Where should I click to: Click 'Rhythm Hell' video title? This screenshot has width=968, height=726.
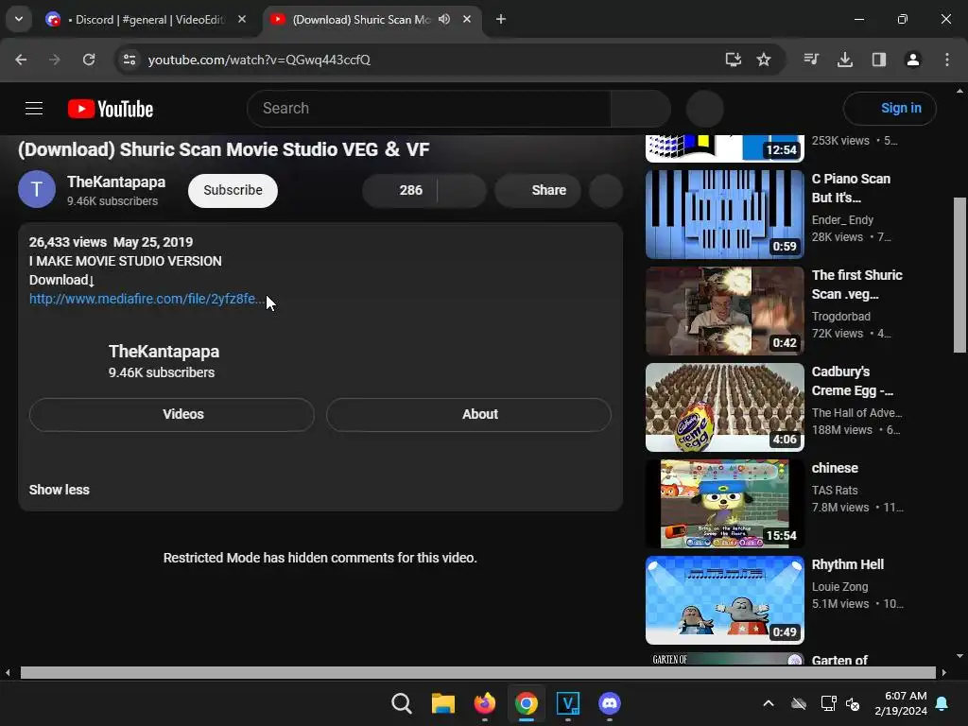click(x=848, y=564)
